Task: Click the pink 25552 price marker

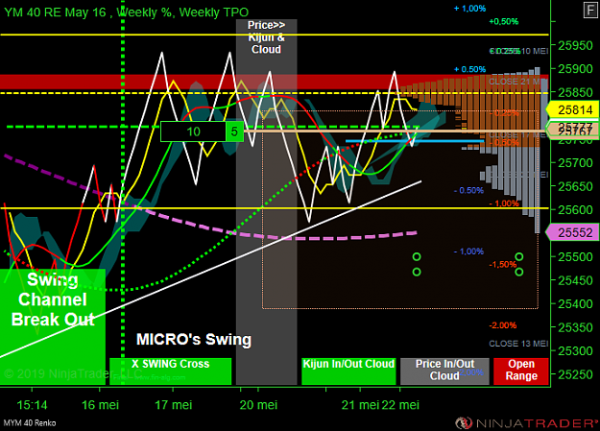Action: coord(573,232)
